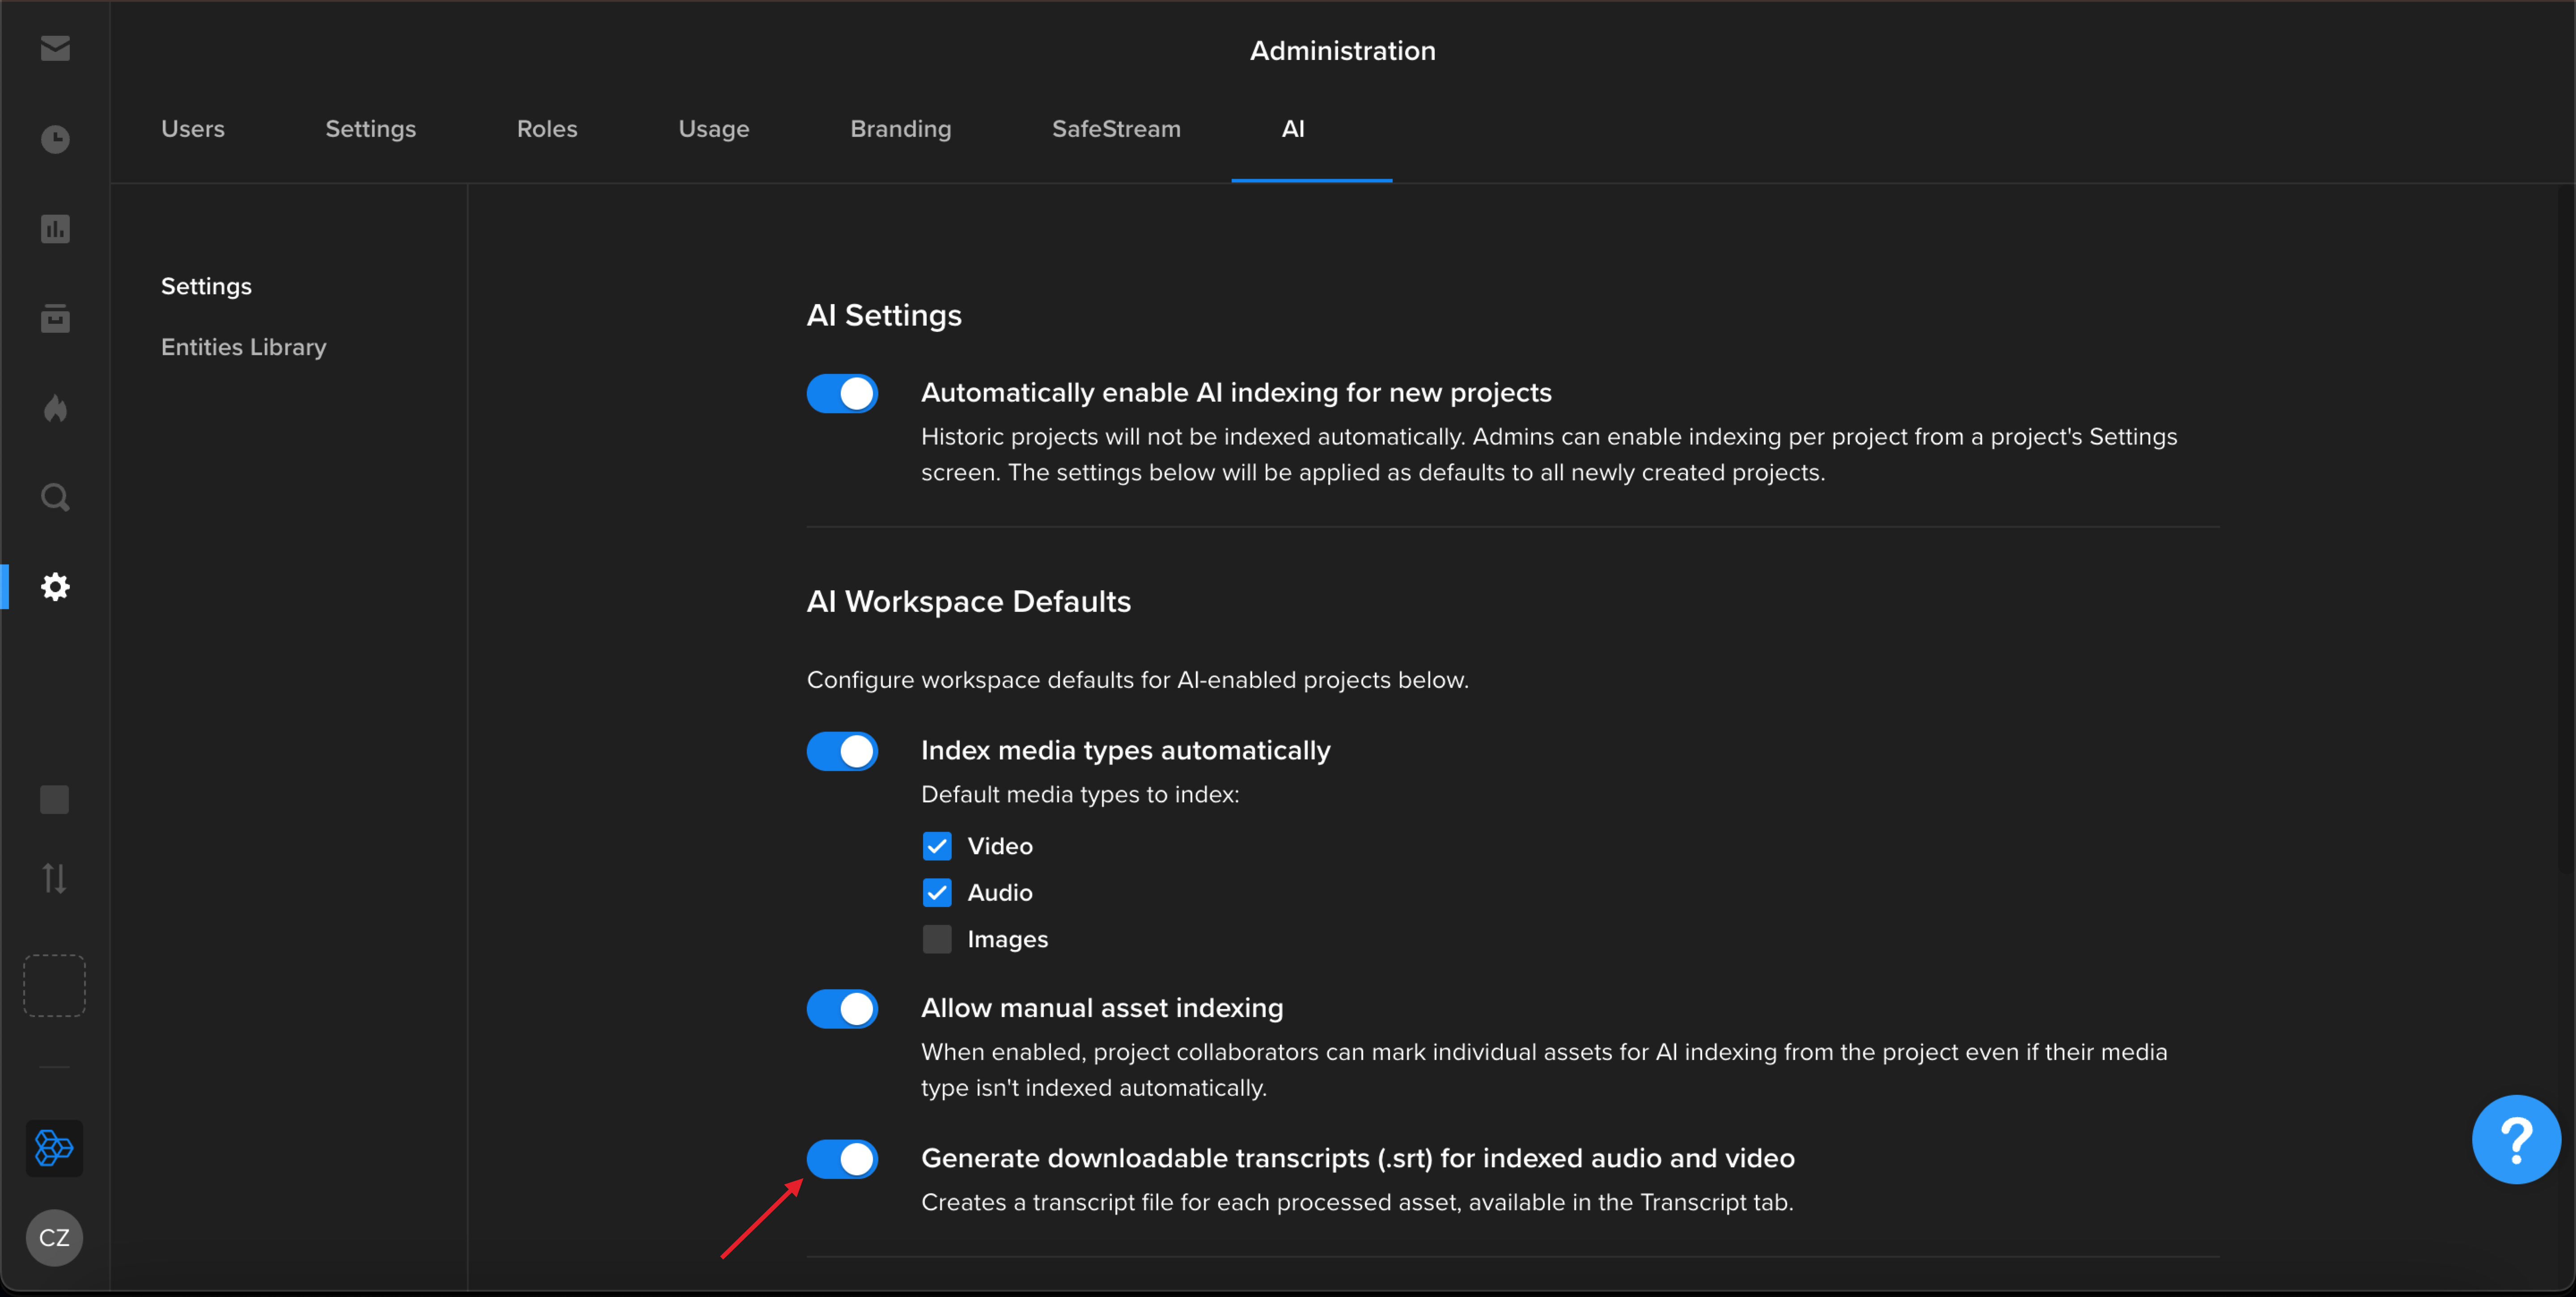
Task: Uncheck the Video media type checkbox
Action: (x=937, y=846)
